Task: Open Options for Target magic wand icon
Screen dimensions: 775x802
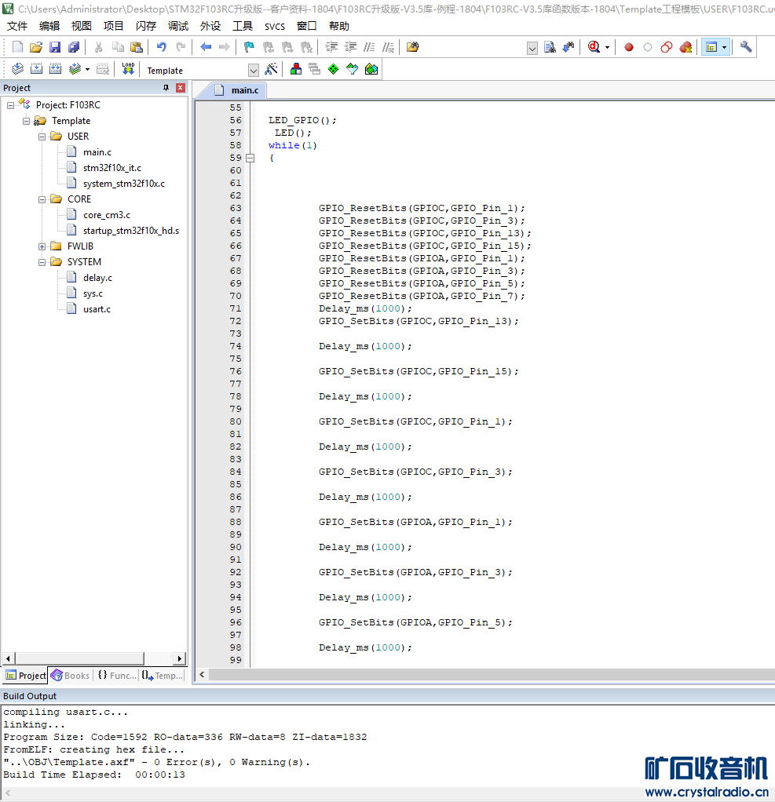Action: pyautogui.click(x=271, y=69)
